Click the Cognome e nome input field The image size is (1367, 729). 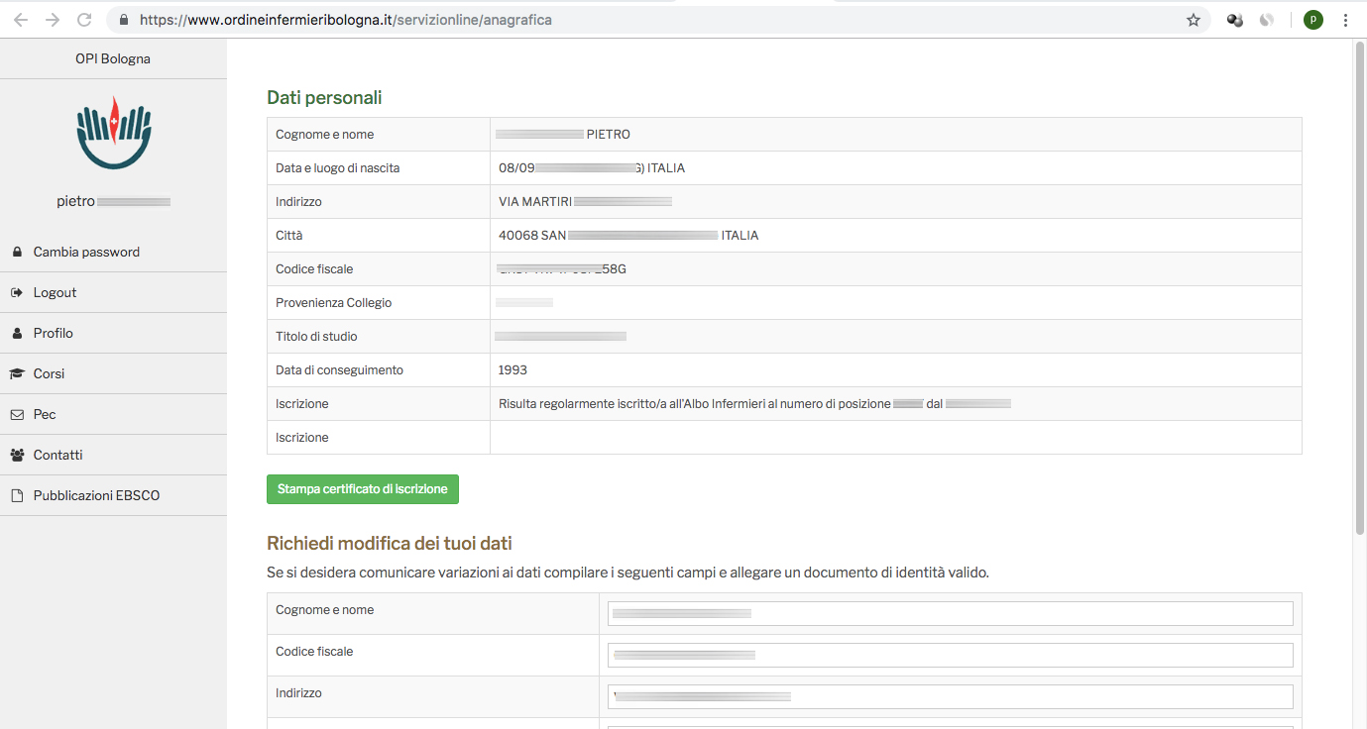pyautogui.click(x=950, y=614)
